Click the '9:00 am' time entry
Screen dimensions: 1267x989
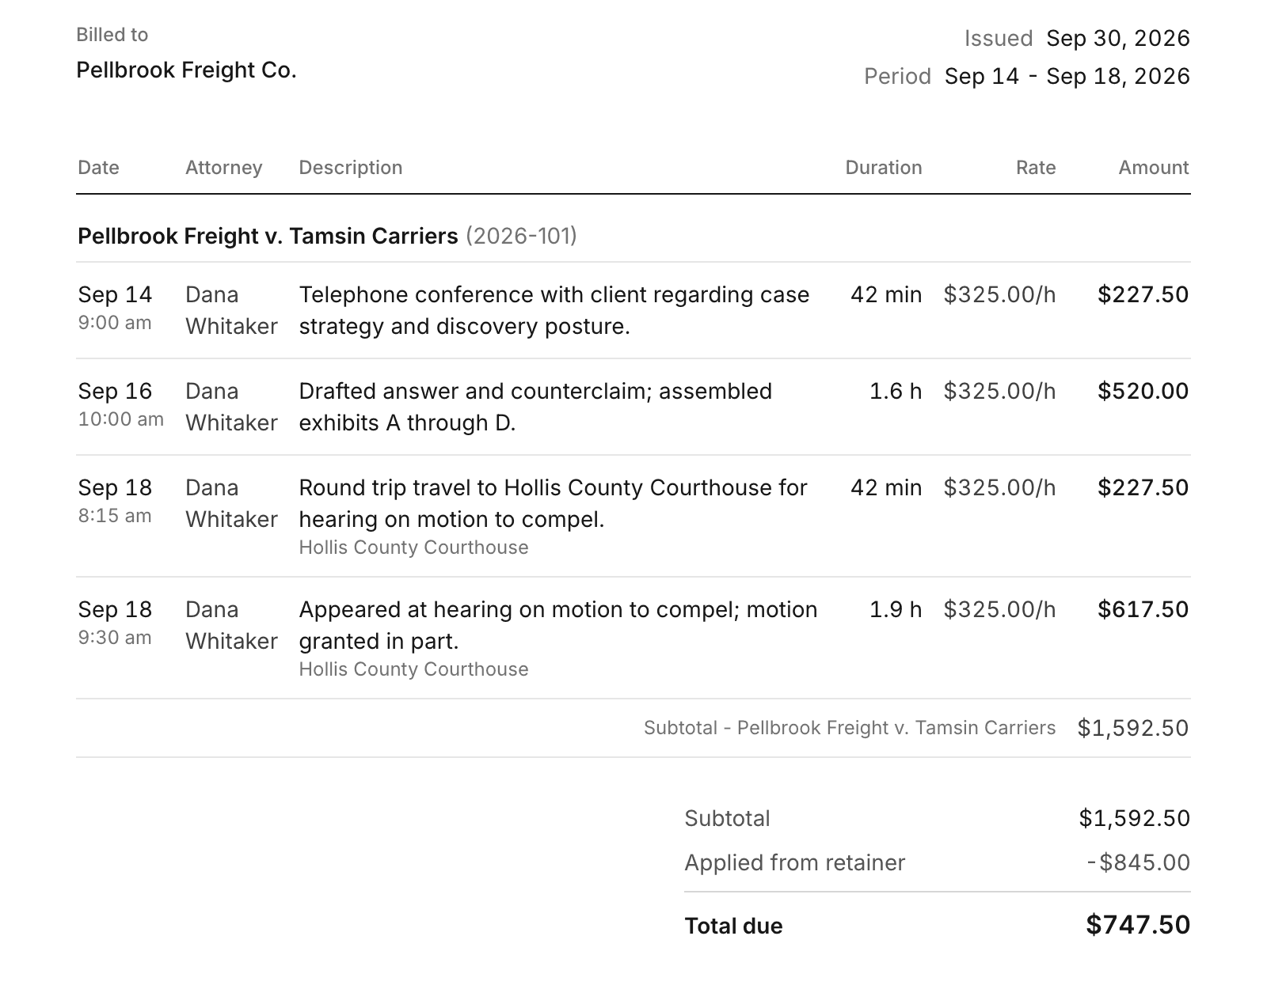coord(114,323)
